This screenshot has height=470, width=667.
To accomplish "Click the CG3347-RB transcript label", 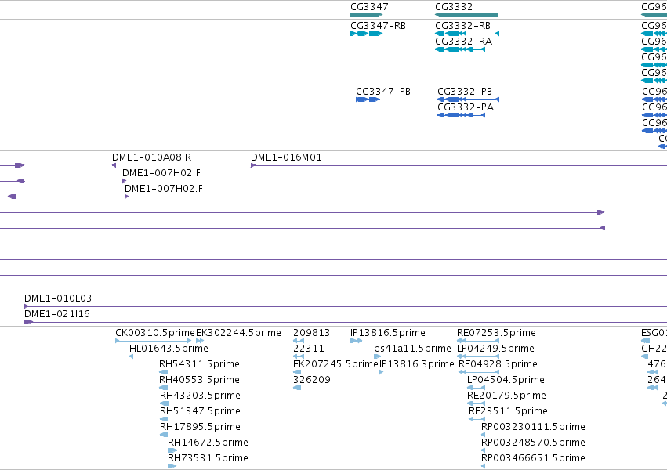I will pos(378,26).
